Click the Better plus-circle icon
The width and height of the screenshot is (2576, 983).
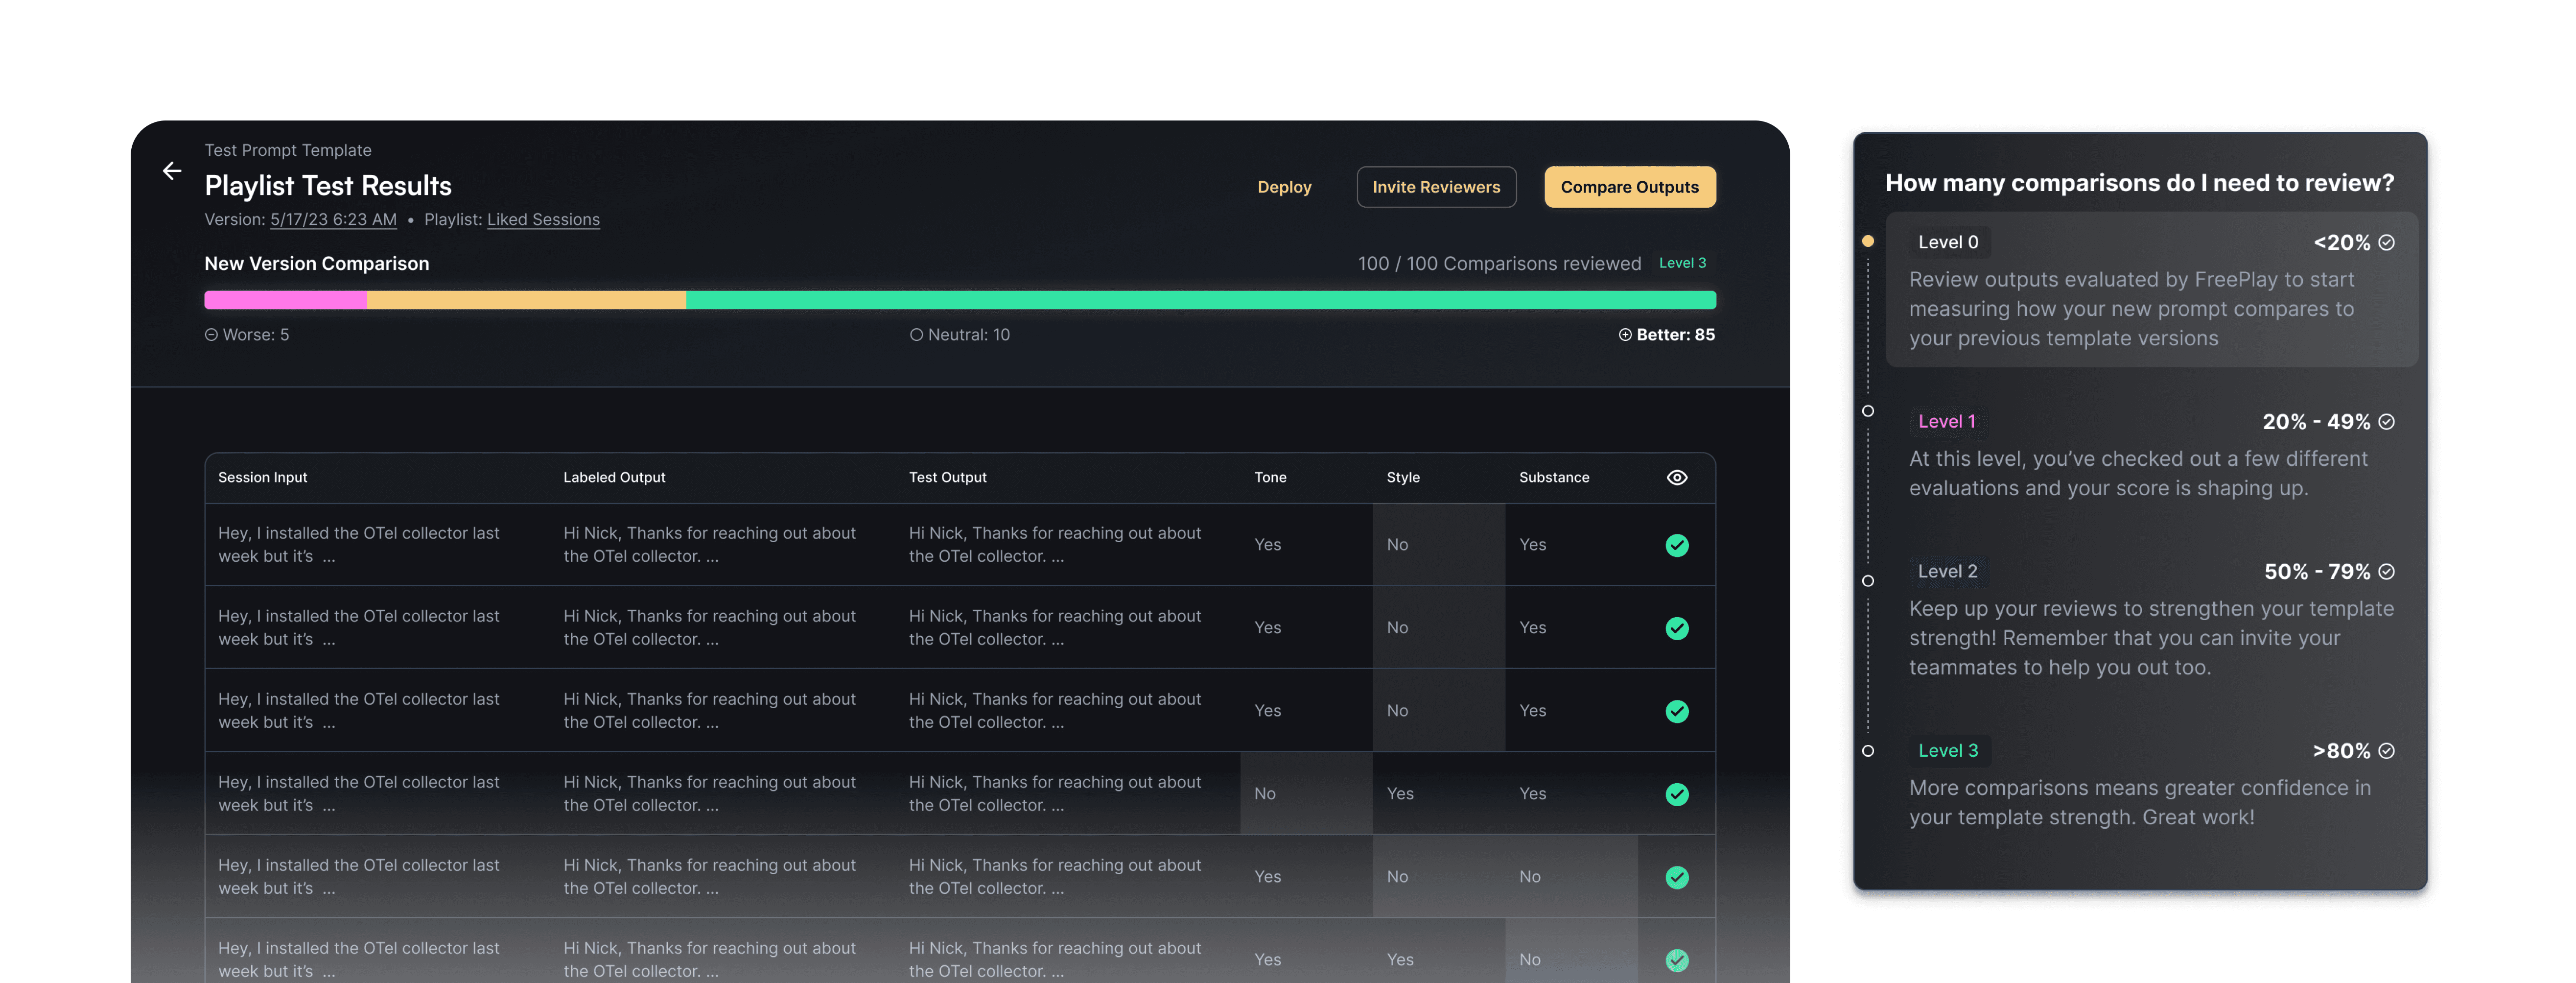pyautogui.click(x=1625, y=335)
